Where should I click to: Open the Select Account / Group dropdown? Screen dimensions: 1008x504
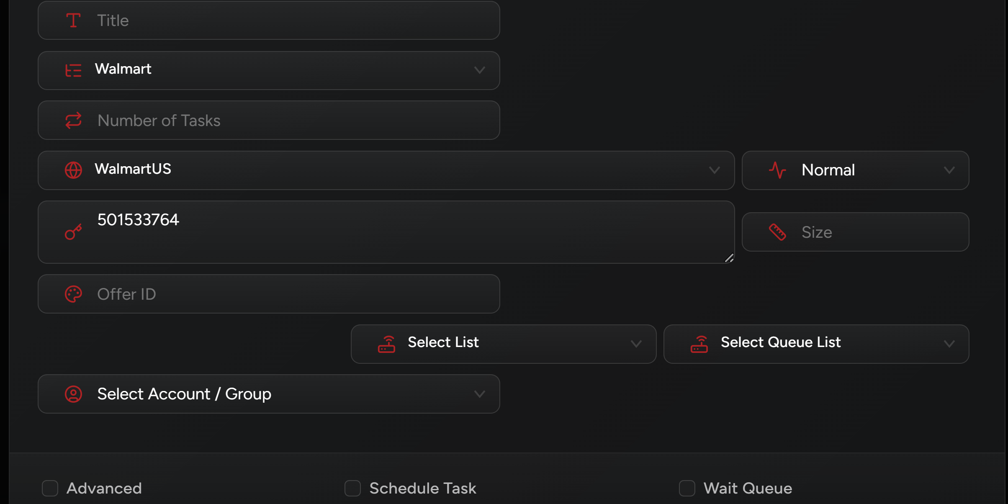pos(480,394)
